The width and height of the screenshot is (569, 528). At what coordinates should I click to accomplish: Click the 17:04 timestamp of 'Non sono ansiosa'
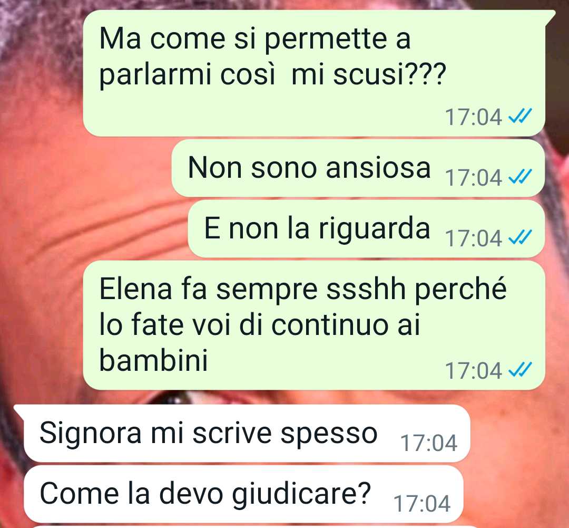coord(474,178)
